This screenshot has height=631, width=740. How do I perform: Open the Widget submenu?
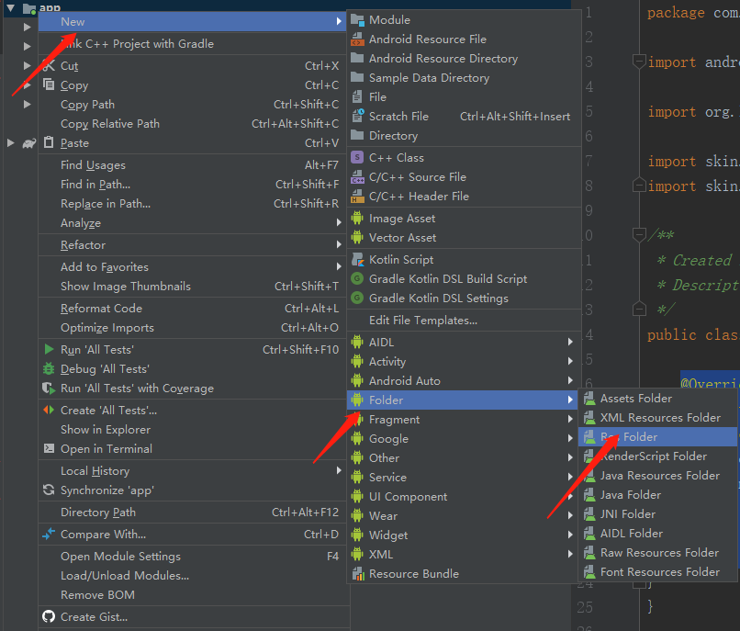(x=464, y=535)
